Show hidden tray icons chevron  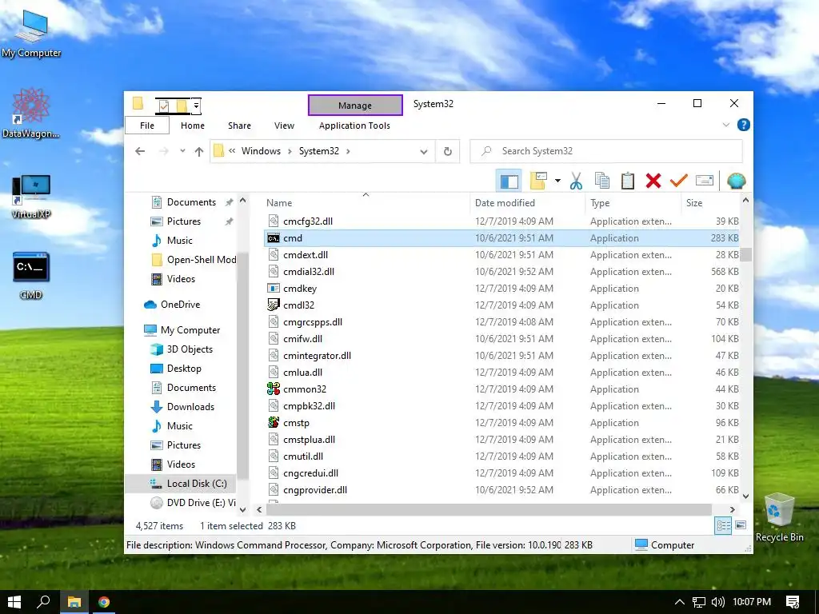(679, 602)
